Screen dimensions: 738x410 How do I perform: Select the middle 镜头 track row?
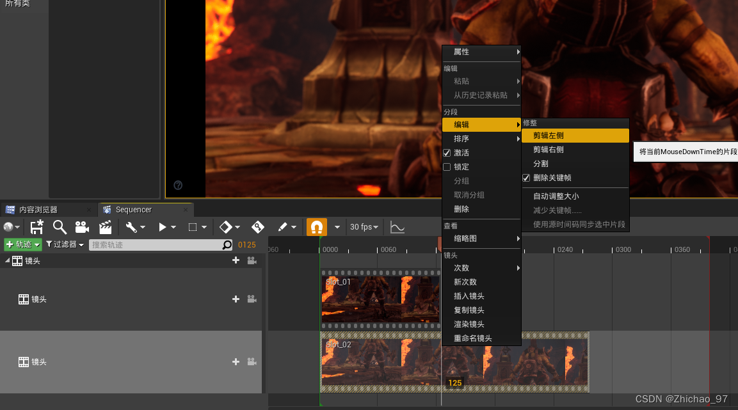[x=131, y=299]
